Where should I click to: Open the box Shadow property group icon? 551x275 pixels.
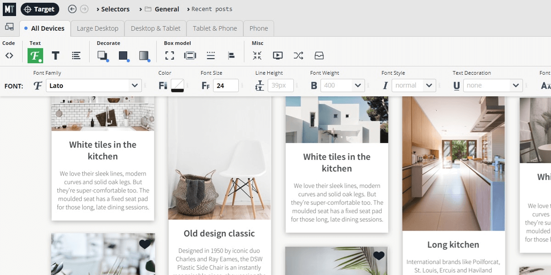pyautogui.click(x=102, y=55)
